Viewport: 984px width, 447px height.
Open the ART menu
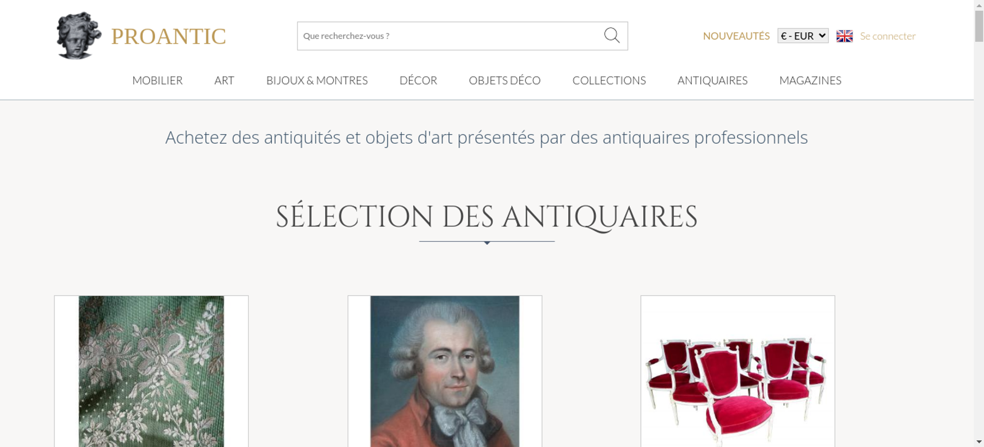pos(224,80)
